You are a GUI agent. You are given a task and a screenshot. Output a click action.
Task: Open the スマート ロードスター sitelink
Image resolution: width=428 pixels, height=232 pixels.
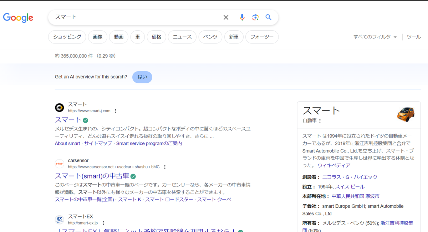(x=169, y=199)
